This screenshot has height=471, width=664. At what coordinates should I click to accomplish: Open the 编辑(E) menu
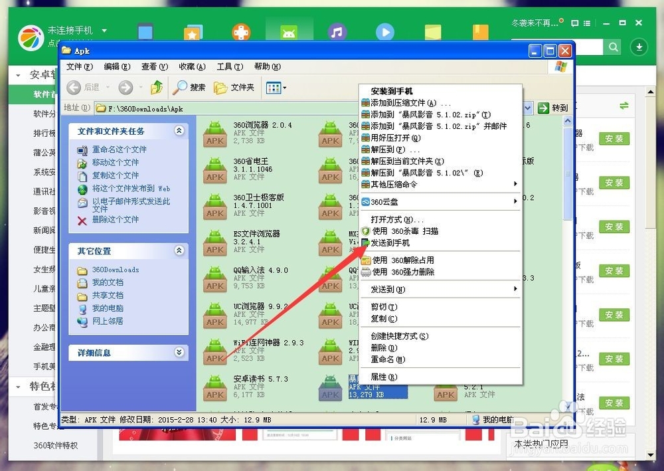click(118, 66)
